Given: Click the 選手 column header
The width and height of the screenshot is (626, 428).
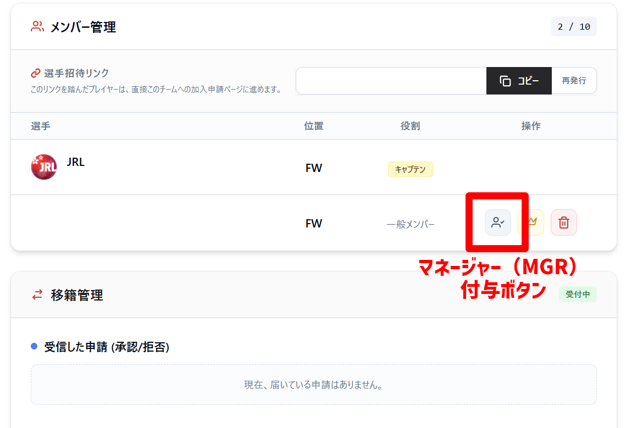Looking at the screenshot, I should pyautogui.click(x=41, y=126).
